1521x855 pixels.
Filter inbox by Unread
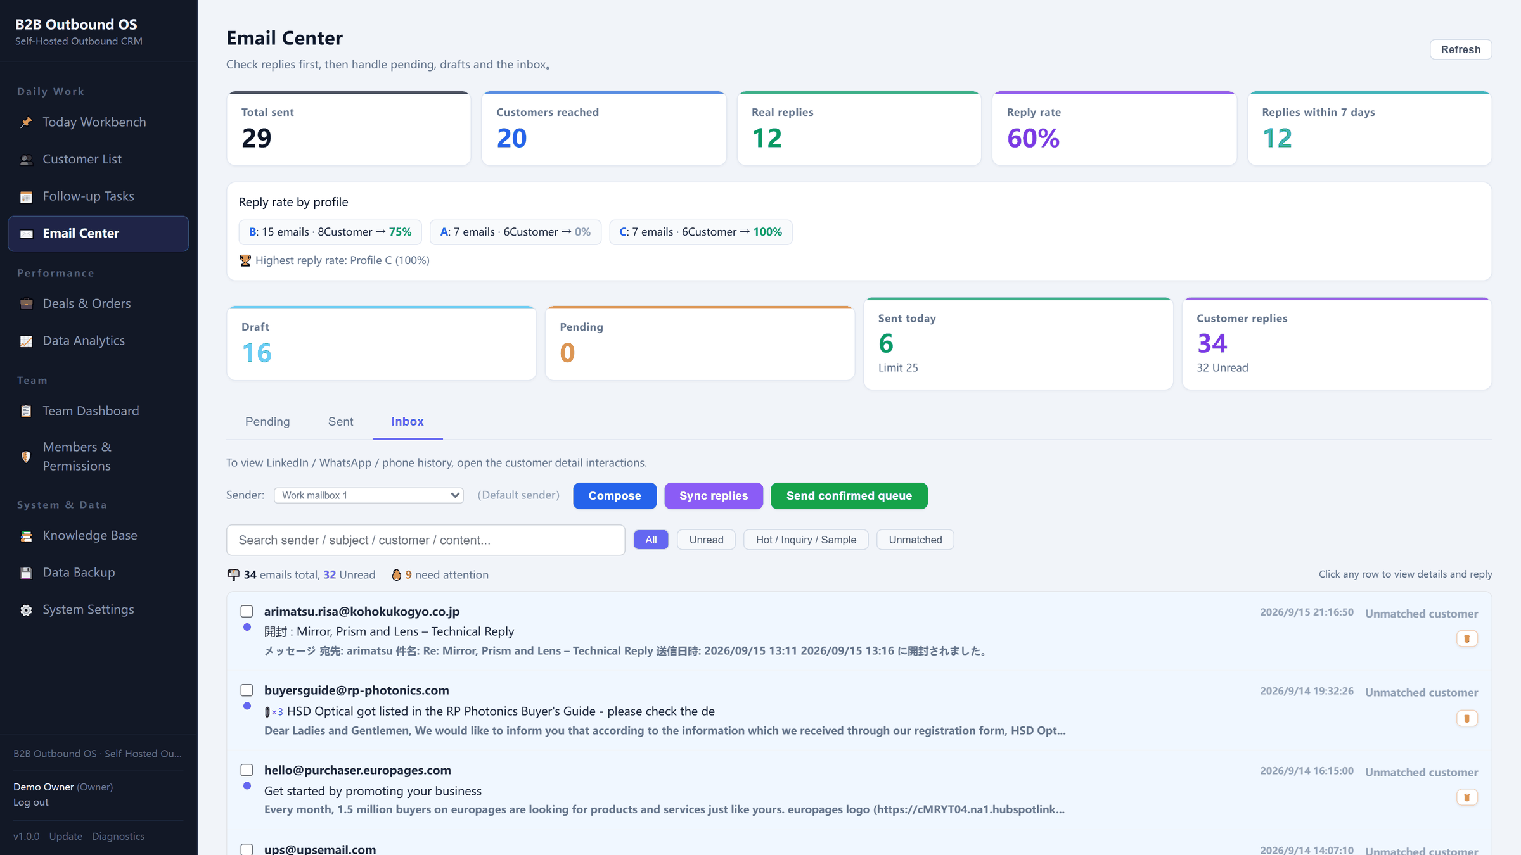coord(706,540)
